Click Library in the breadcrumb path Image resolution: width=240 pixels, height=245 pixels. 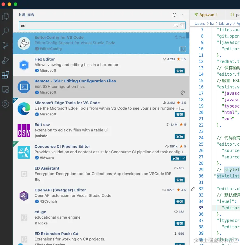(225, 23)
